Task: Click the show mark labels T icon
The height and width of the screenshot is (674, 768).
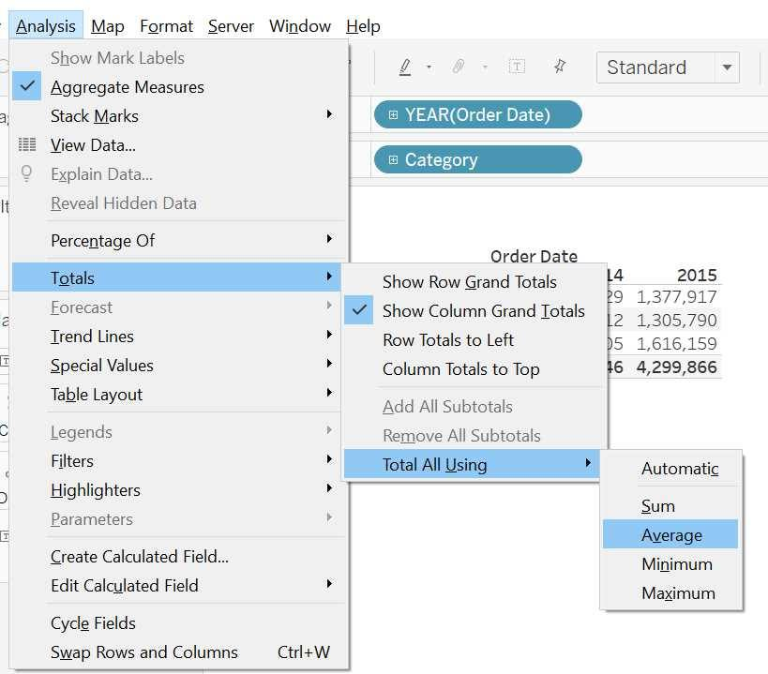Action: 517,67
